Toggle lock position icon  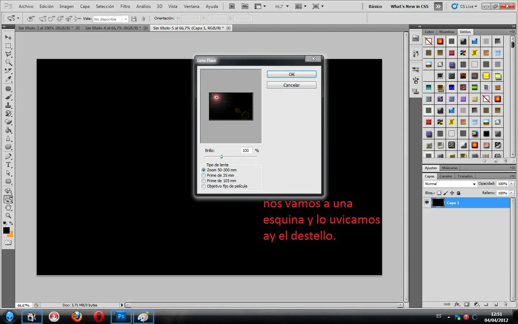point(452,193)
